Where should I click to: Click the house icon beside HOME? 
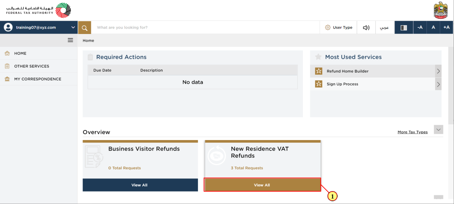click(x=7, y=53)
